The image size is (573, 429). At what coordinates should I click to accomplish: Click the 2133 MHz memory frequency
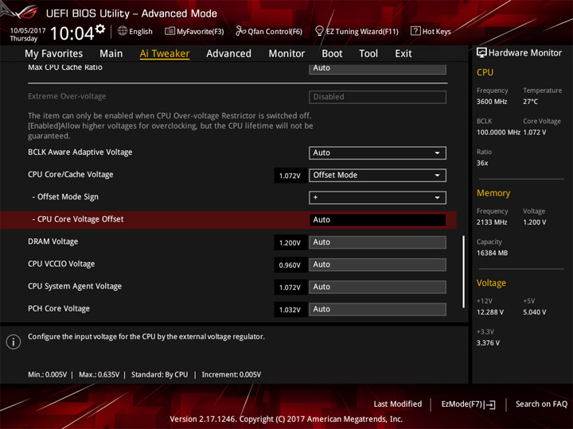coord(492,222)
